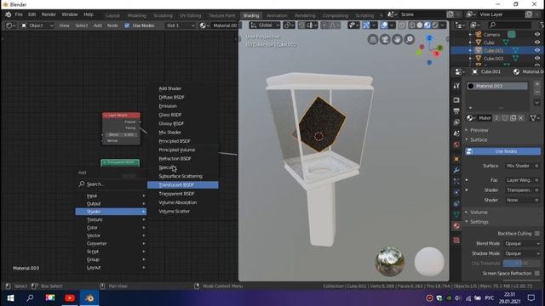The width and height of the screenshot is (545, 306).
Task: Toggle perspective/orthographic grid gizmo
Action: [x=373, y=39]
